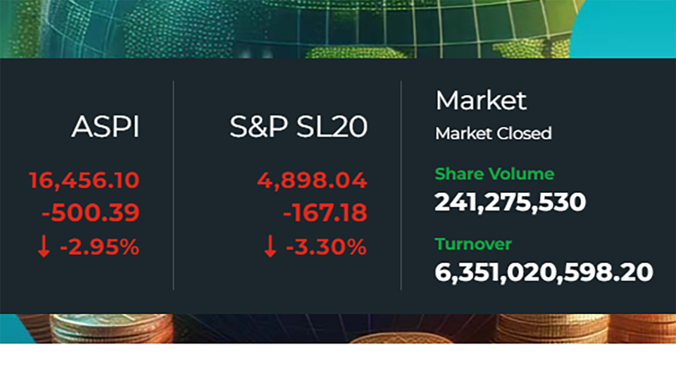Screen dimensions: 676x383
Task: Click the red down arrow under ASPI
Action: (x=46, y=247)
